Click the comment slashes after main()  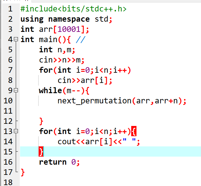click(x=80, y=40)
